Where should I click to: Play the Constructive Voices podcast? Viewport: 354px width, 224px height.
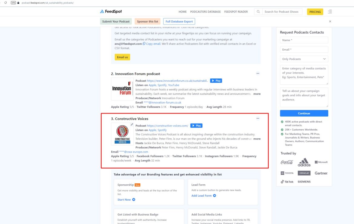196,126
